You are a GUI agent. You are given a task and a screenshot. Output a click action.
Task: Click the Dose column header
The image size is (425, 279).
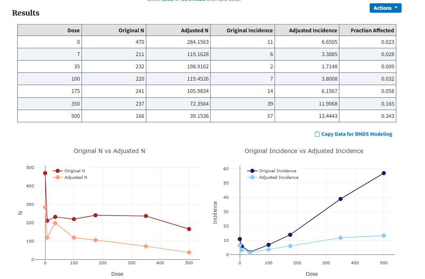50,30
